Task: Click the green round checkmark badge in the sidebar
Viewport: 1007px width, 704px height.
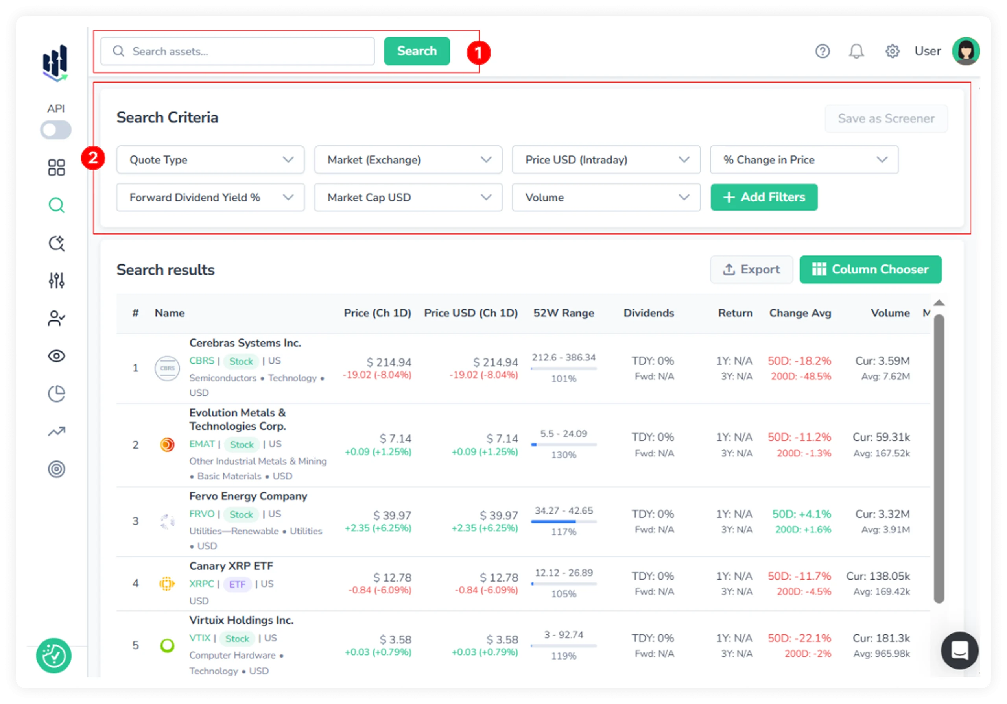Action: [x=53, y=656]
